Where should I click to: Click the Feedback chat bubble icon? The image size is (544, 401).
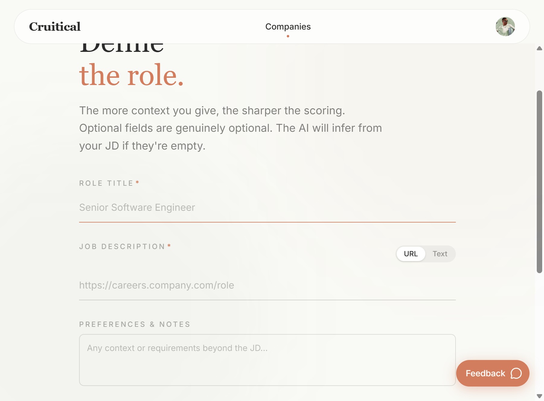[515, 373]
